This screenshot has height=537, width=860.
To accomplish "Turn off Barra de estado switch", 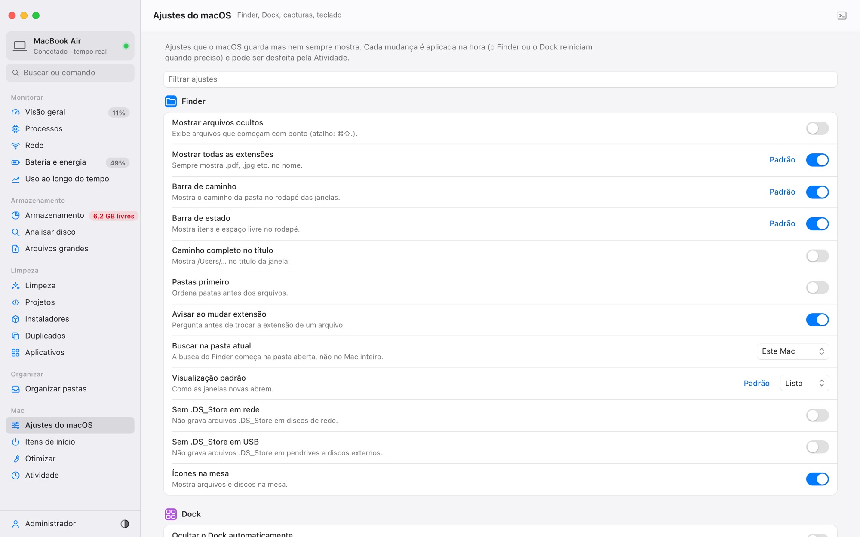I will (x=817, y=224).
